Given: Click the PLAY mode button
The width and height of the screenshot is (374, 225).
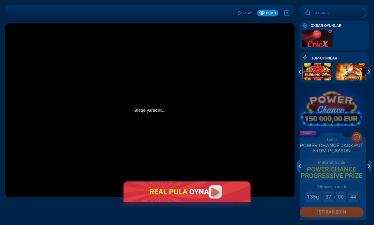Looking at the screenshot, I should pos(245,13).
